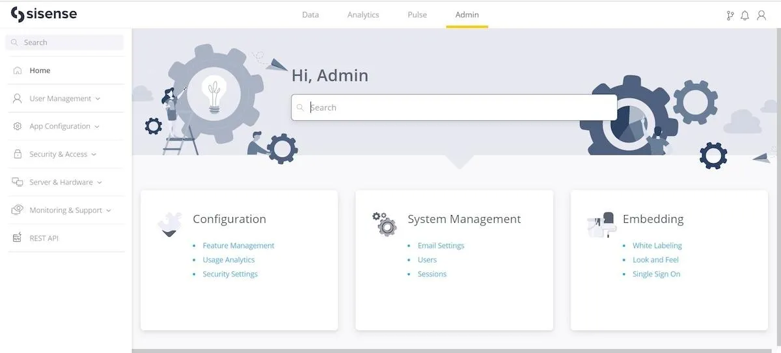Expand the User Management chevron
781x353 pixels.
coord(98,99)
